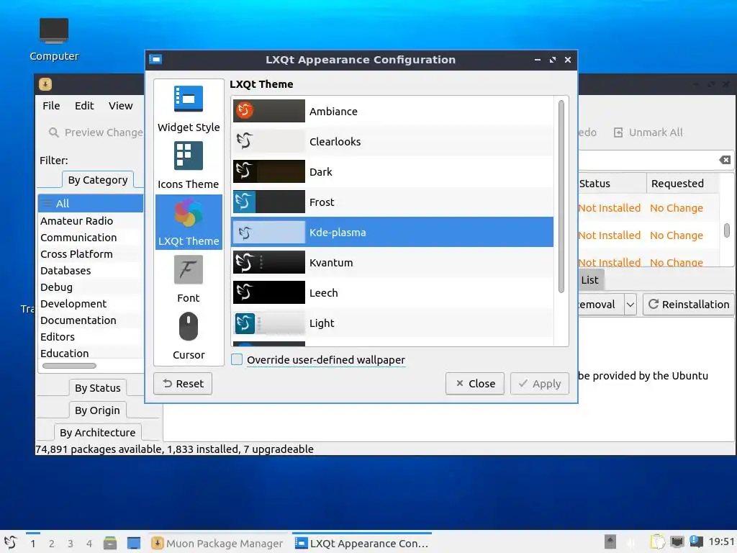
Task: Click the Status column header
Action: (612, 184)
